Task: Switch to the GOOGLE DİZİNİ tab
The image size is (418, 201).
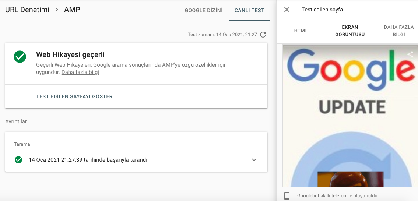Action: [203, 10]
